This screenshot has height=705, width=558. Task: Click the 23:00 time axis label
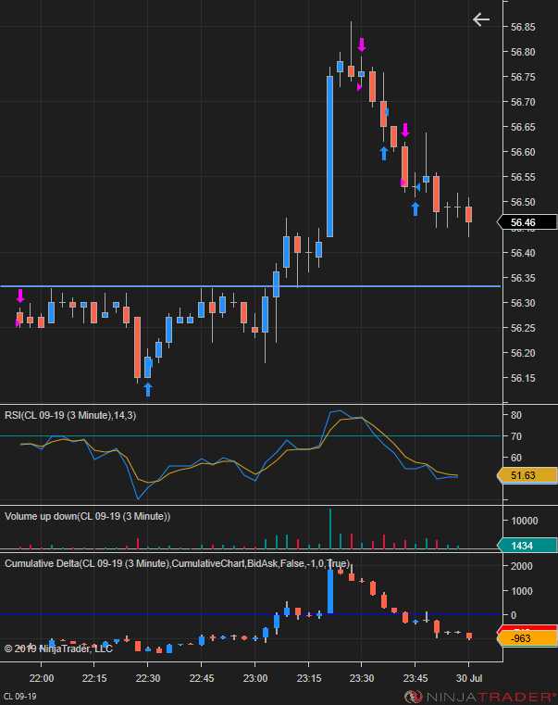[x=255, y=678]
